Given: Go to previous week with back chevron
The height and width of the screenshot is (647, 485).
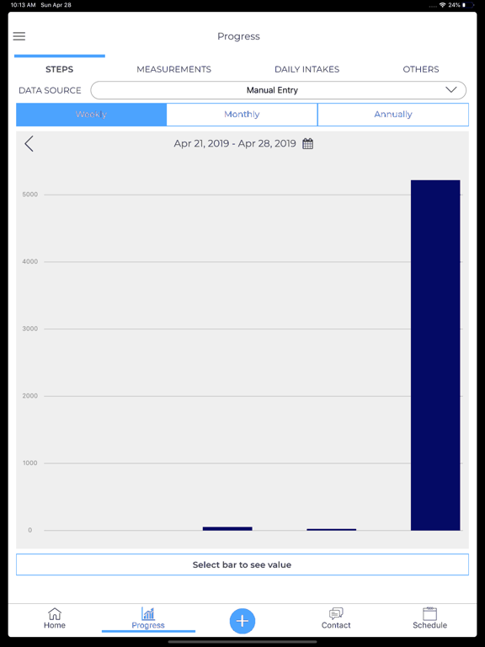Looking at the screenshot, I should [29, 143].
